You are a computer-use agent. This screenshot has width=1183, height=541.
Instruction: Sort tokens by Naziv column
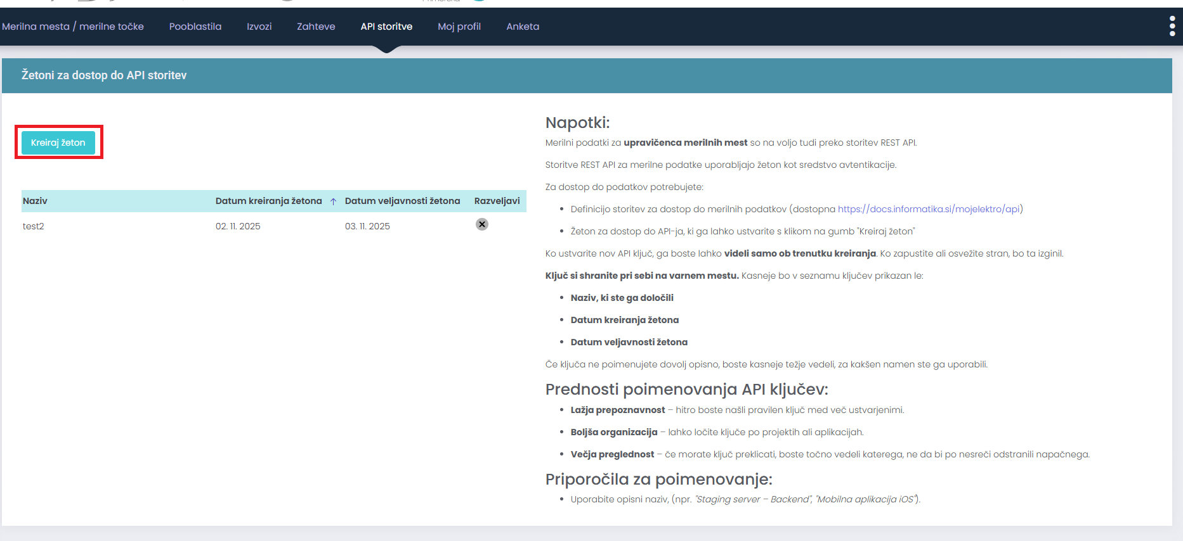click(36, 201)
